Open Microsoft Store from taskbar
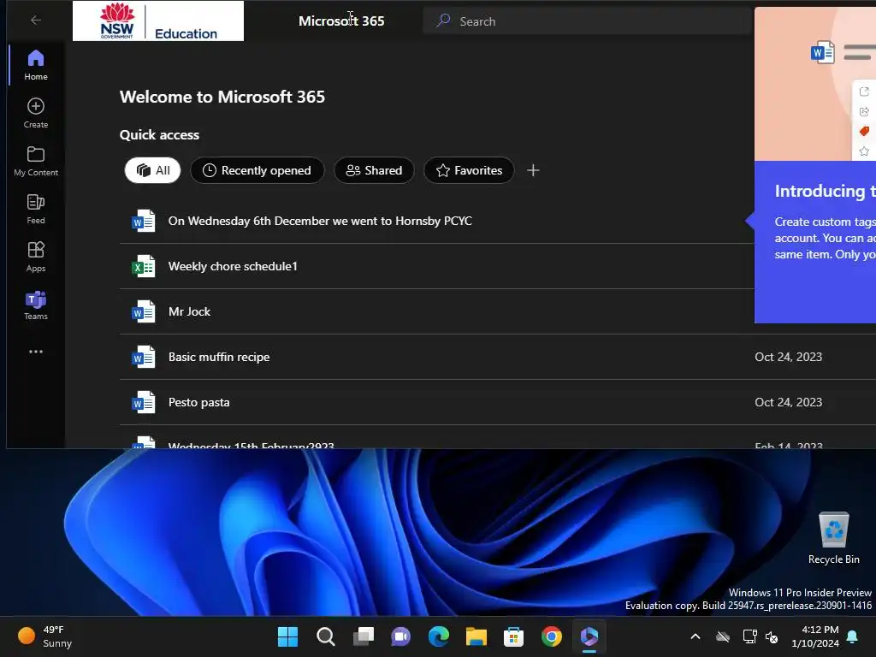The height and width of the screenshot is (657, 876). click(513, 636)
